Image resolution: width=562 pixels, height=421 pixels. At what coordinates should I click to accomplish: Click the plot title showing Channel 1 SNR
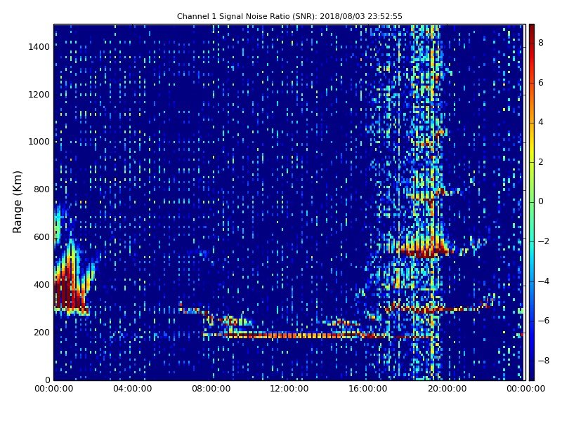(x=289, y=16)
